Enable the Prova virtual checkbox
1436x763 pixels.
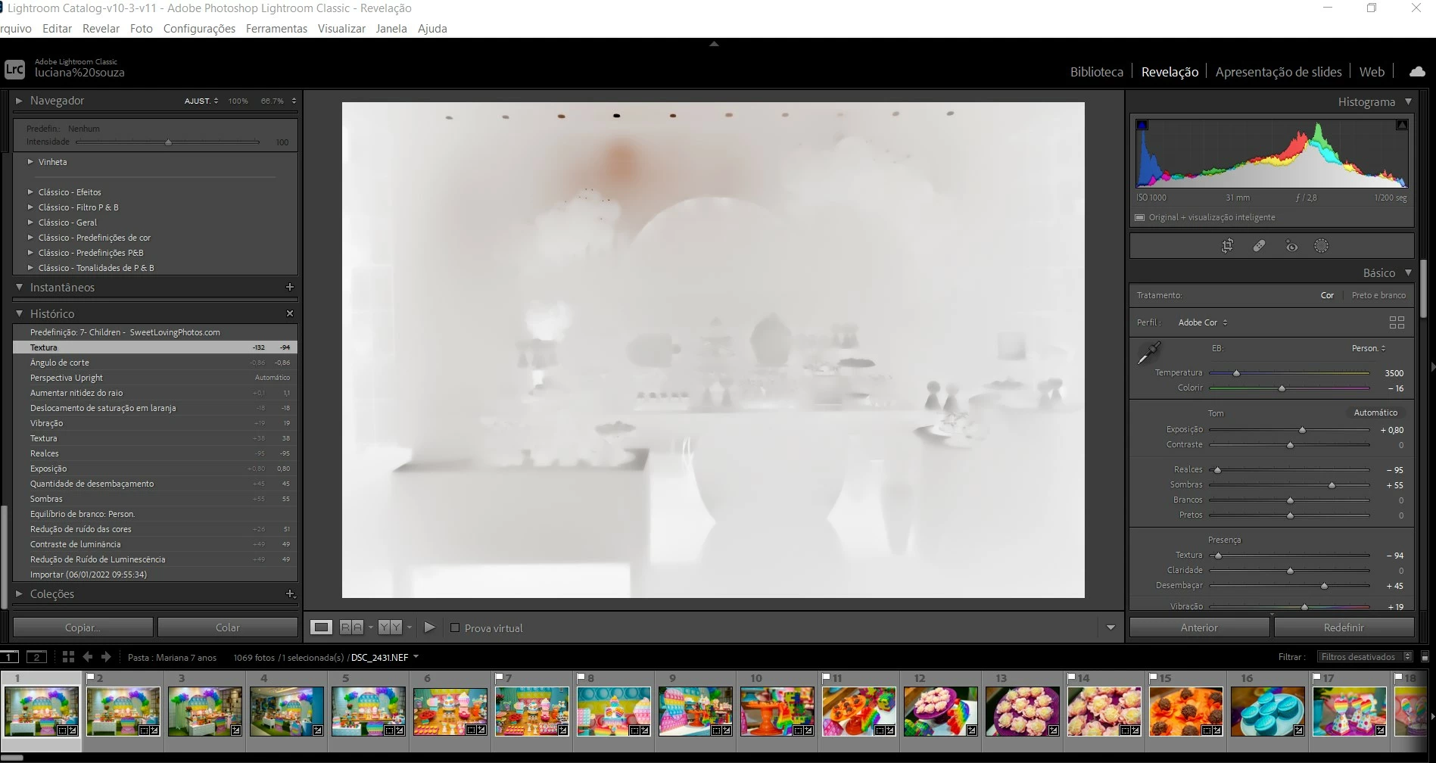tap(455, 628)
